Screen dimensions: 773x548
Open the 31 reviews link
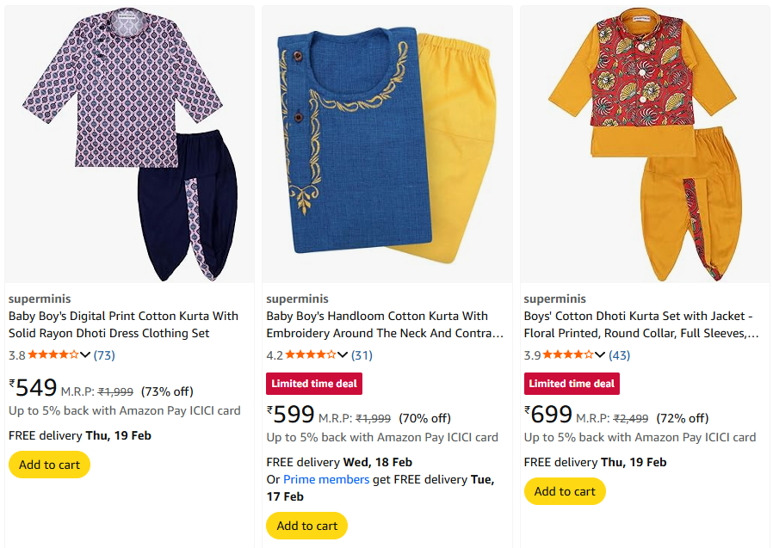pyautogui.click(x=362, y=354)
